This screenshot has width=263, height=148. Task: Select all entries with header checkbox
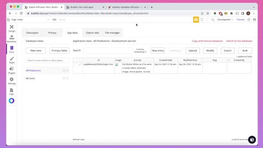coord(76,60)
